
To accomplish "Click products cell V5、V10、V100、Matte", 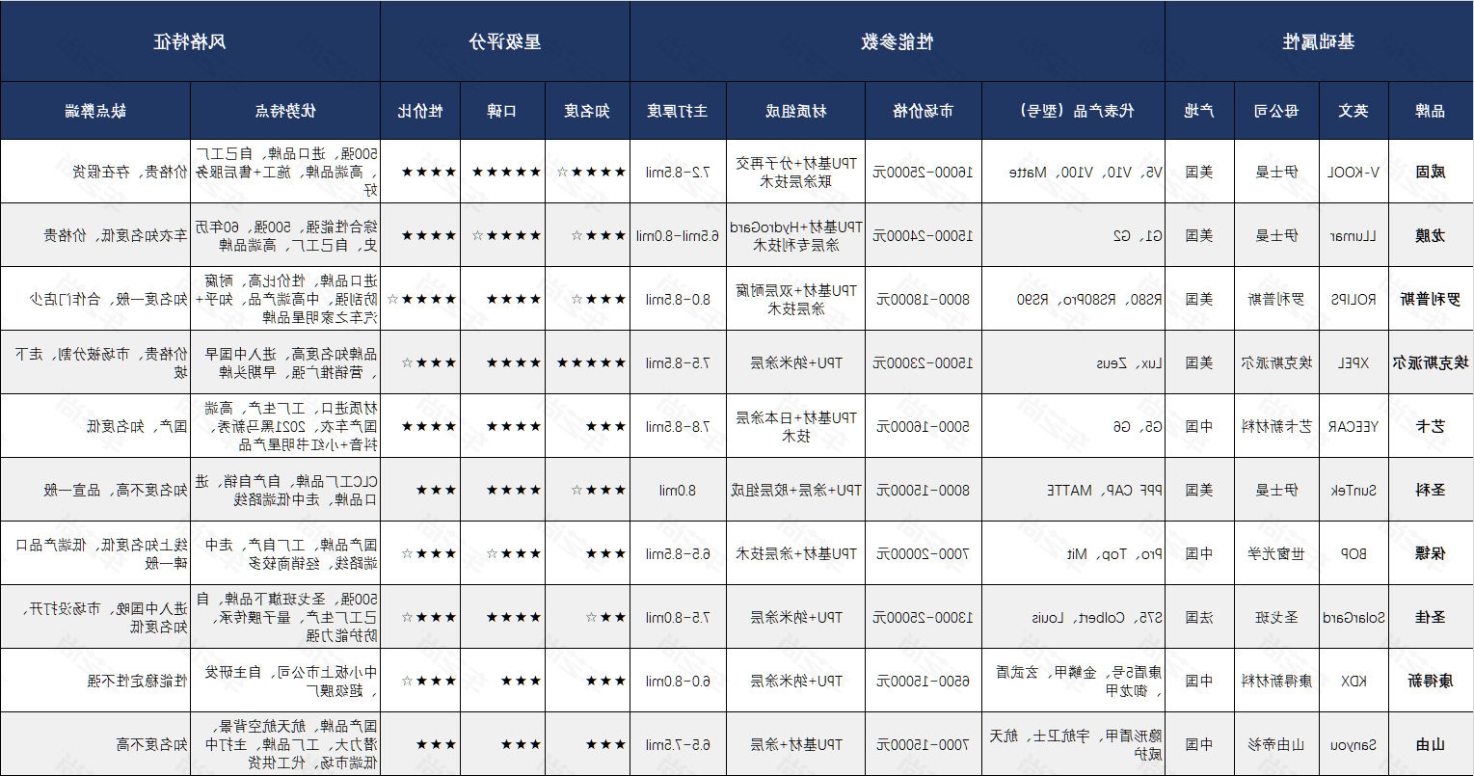I will (x=1073, y=172).
